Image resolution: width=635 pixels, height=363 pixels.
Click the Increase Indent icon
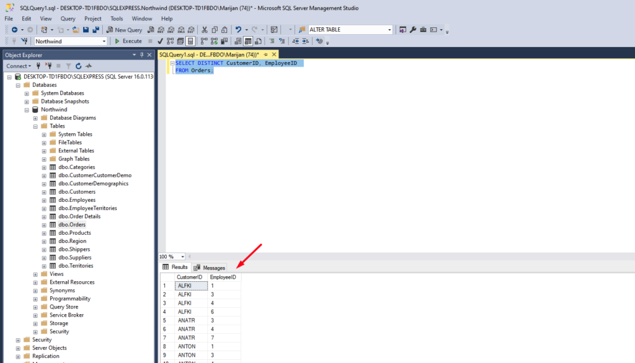pyautogui.click(x=305, y=41)
